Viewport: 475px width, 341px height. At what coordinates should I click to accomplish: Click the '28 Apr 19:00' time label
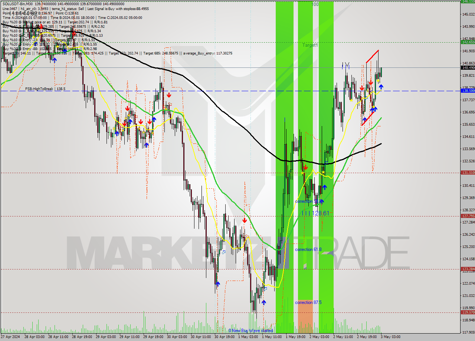(82, 337)
